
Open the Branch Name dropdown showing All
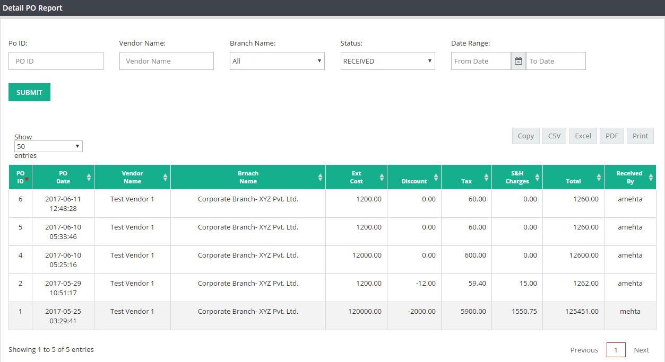coord(277,61)
